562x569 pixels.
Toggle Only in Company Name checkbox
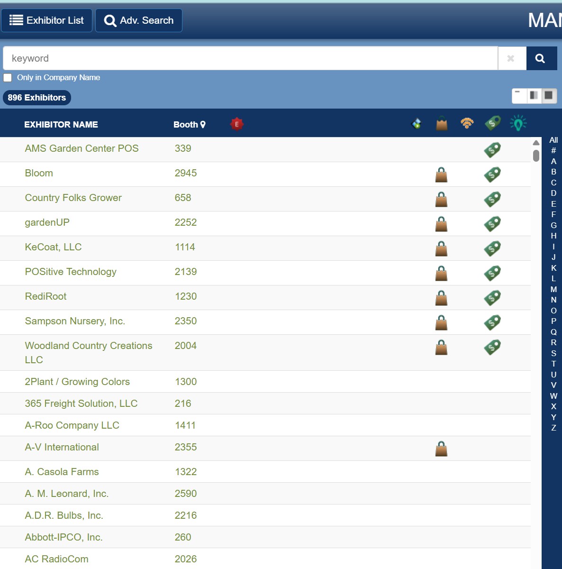coord(8,78)
